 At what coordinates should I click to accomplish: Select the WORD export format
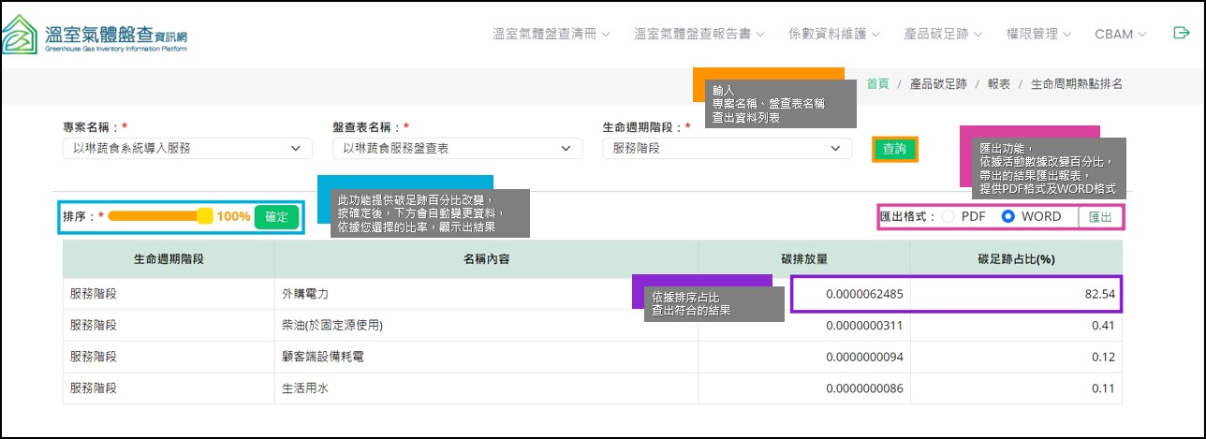click(x=1008, y=216)
